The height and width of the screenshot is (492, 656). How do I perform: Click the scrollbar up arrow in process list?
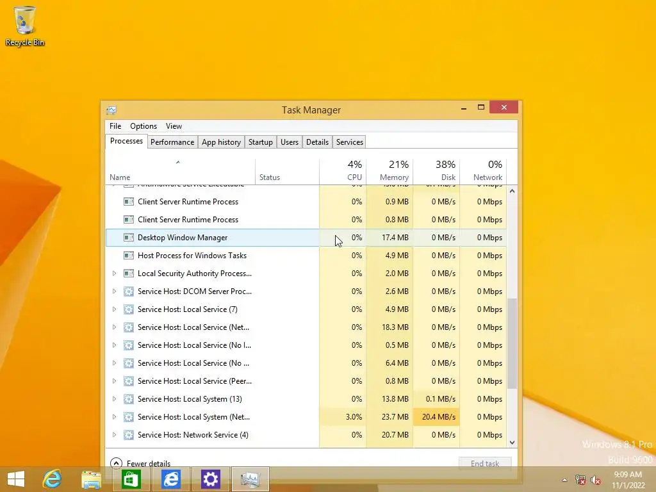click(x=512, y=191)
